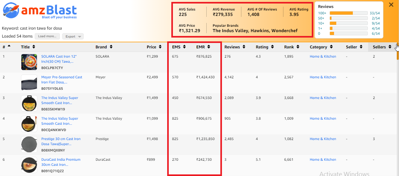This screenshot has height=176, width=399.
Task: Click the 50+ reviews bar
Action: click(349, 18)
